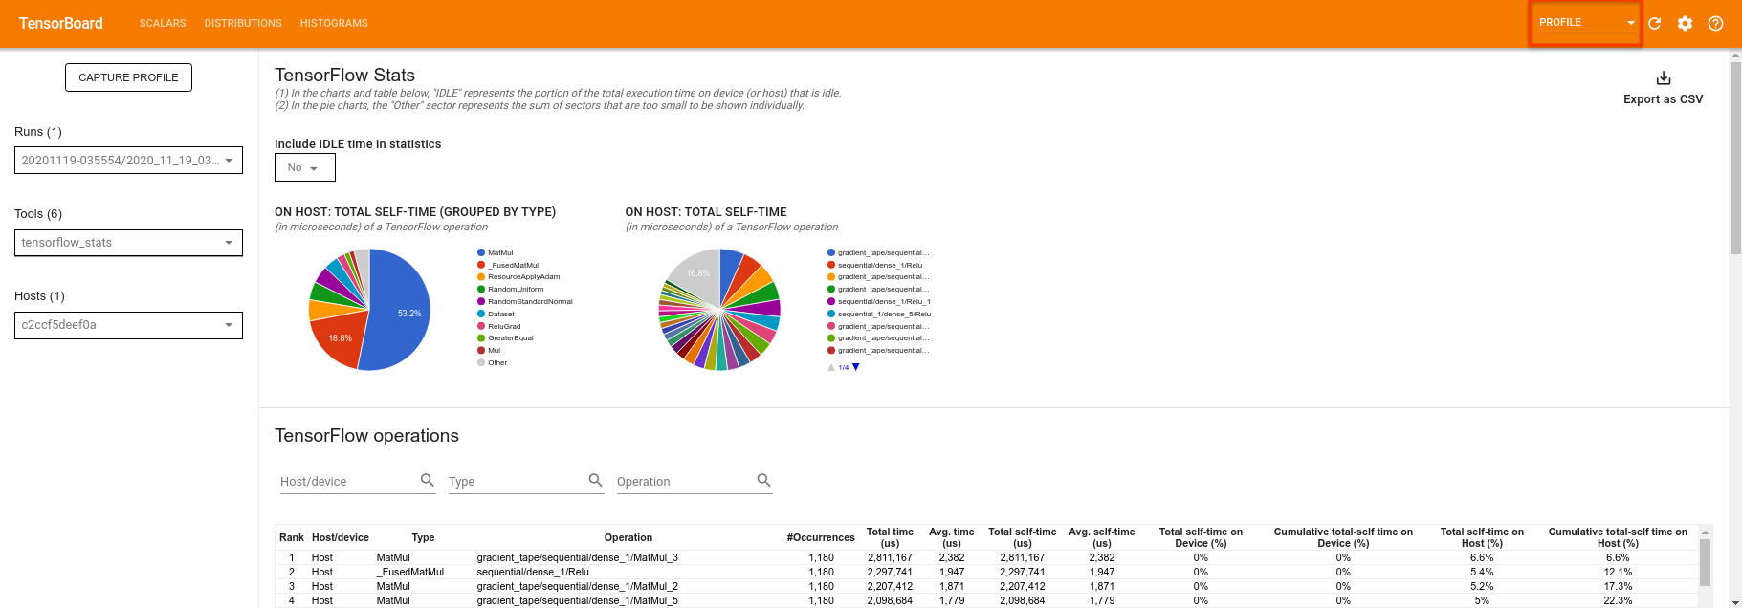Switch to the HISTOGRAMS tab
Viewport: 1742px width, 608px height.
click(x=334, y=23)
